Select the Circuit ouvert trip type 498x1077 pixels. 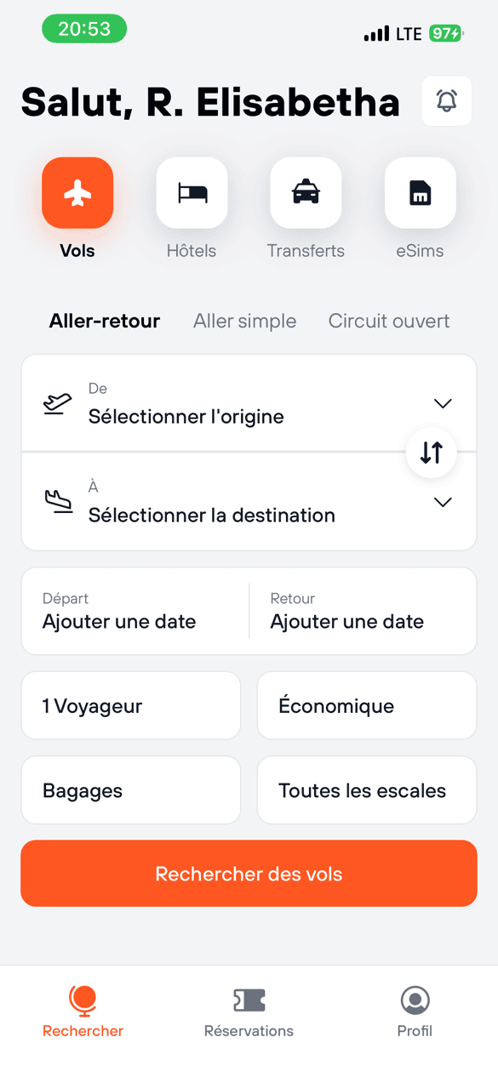coord(388,321)
